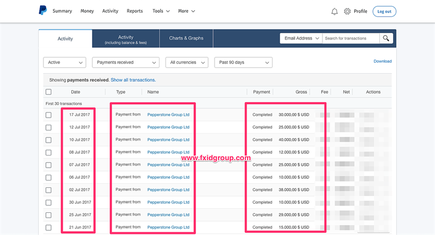Click the 12.000,00 $ USD amount

[x=294, y=152]
